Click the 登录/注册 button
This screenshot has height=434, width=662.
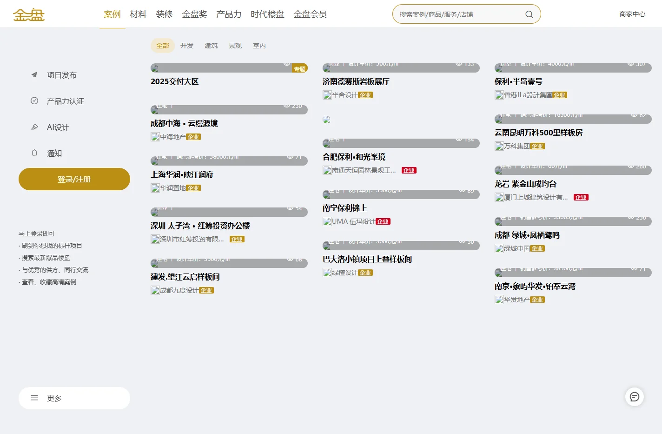pos(74,179)
